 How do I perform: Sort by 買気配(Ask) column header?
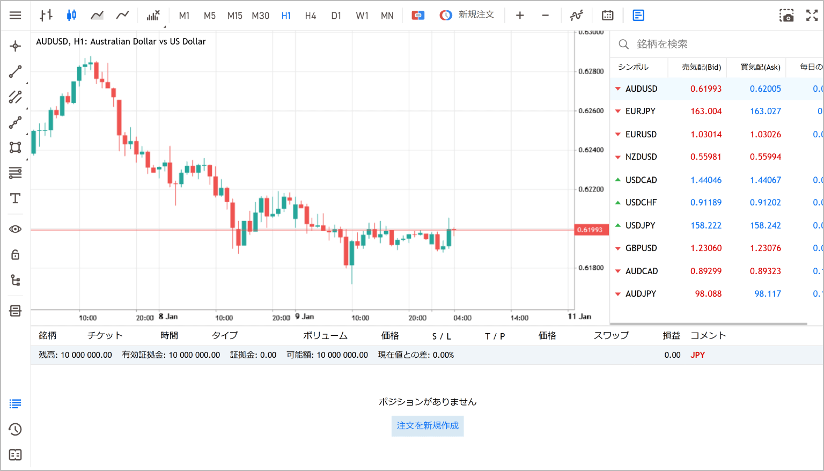[x=760, y=67]
